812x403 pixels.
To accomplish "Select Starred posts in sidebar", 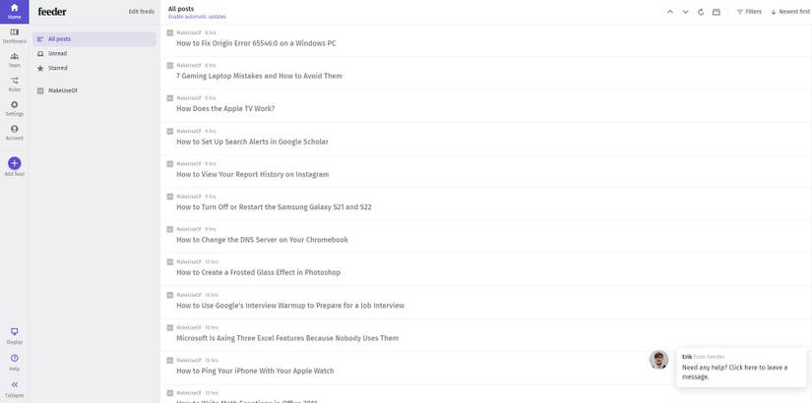I will coord(94,68).
